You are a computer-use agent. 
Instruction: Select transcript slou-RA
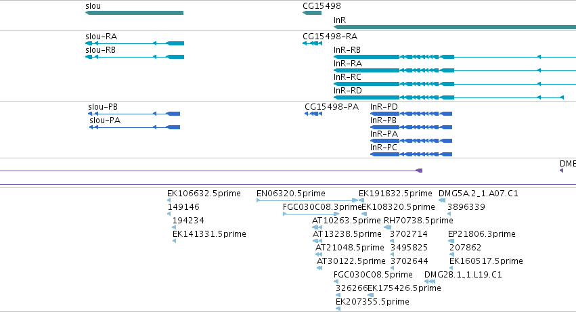[135, 43]
